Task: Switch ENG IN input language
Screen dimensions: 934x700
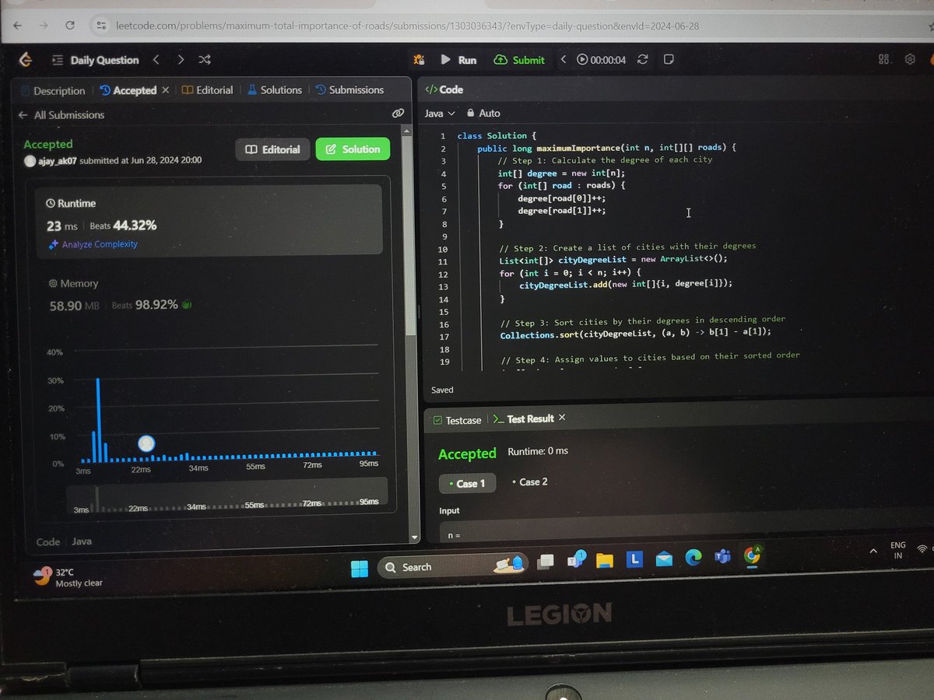Action: [898, 550]
